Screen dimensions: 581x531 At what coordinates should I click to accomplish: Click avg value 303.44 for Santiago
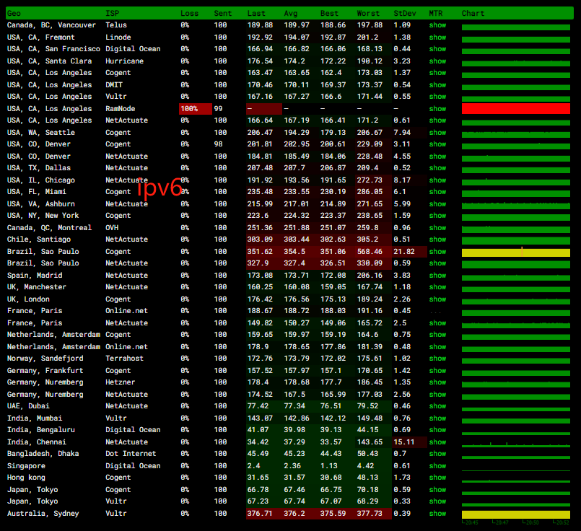click(297, 240)
